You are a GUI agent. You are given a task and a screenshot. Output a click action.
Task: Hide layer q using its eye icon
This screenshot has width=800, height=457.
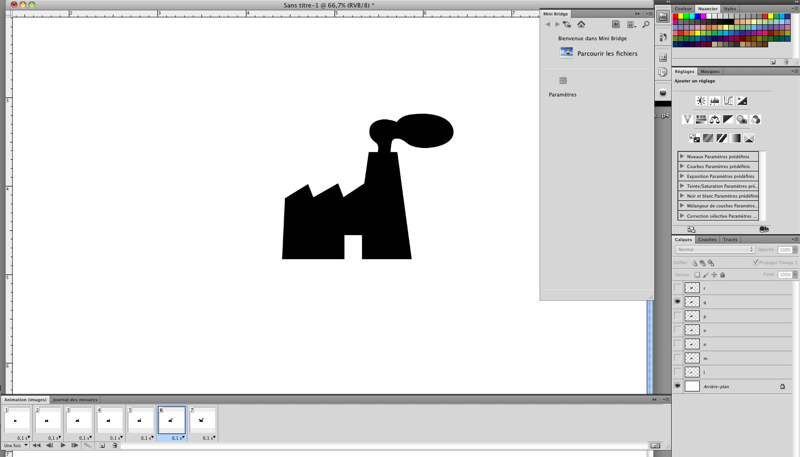click(x=677, y=302)
